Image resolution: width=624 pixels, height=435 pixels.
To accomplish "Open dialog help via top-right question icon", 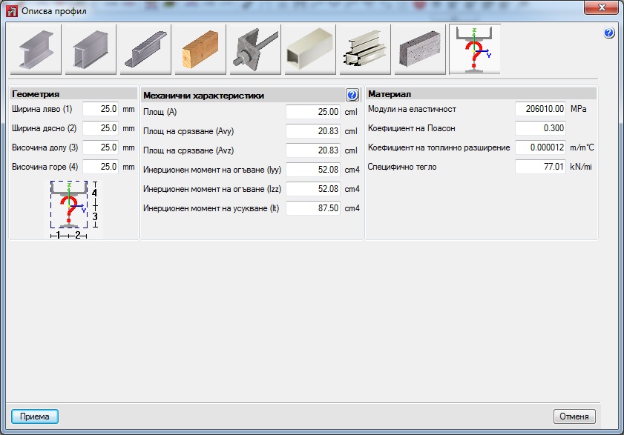I will point(609,33).
